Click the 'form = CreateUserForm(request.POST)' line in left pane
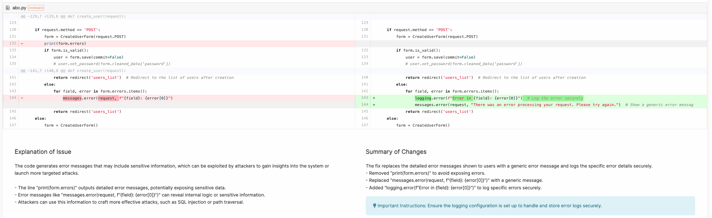This screenshot has height=218, width=712. click(x=85, y=37)
